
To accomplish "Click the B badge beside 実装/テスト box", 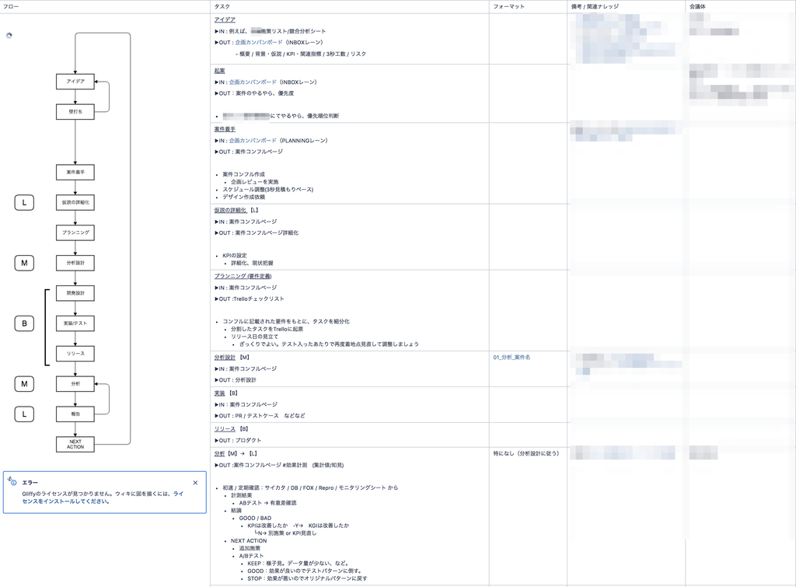I will pyautogui.click(x=24, y=323).
